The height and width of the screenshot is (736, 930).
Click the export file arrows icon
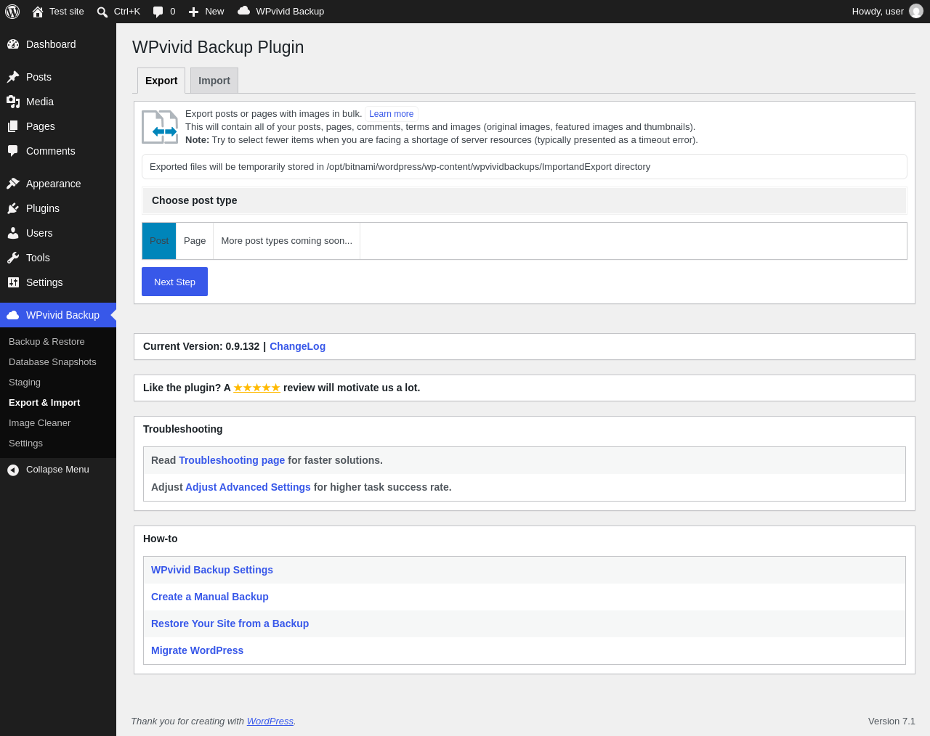[x=160, y=127]
